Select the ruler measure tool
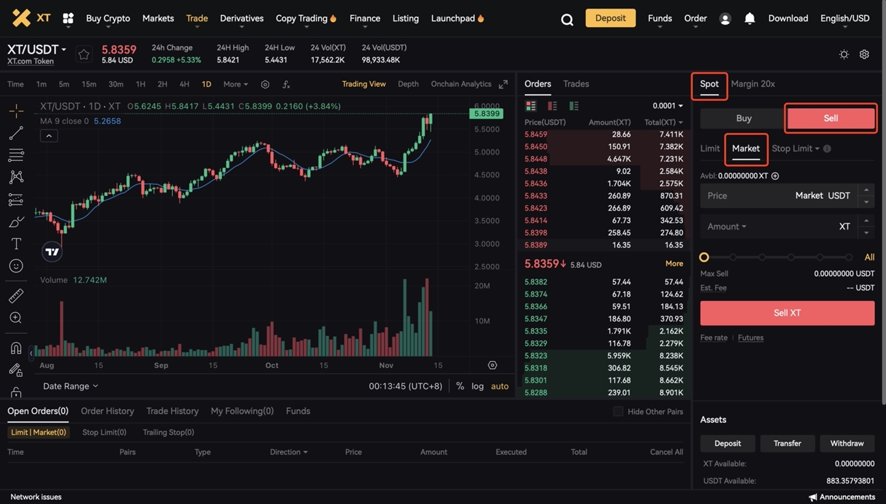 coord(16,296)
